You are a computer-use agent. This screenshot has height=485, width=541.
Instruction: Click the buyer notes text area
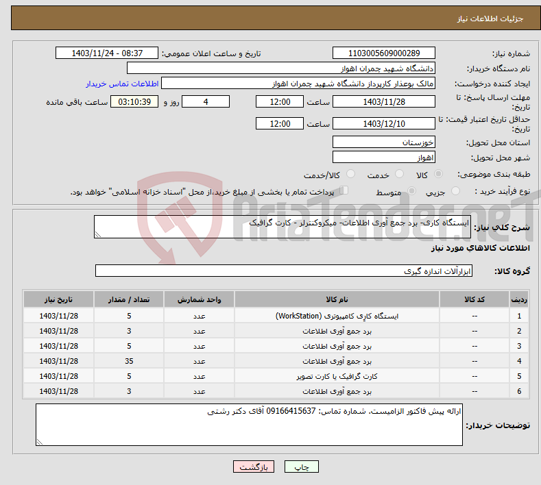pos(249,425)
